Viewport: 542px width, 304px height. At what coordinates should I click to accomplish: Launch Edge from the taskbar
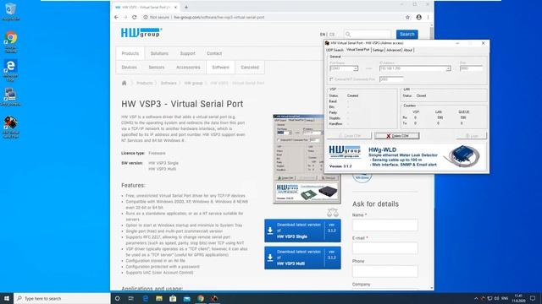pos(145,298)
